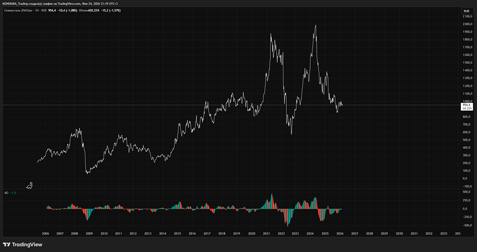Click the 2008 label on time axis
The image size is (477, 252).
pyautogui.click(x=74, y=234)
